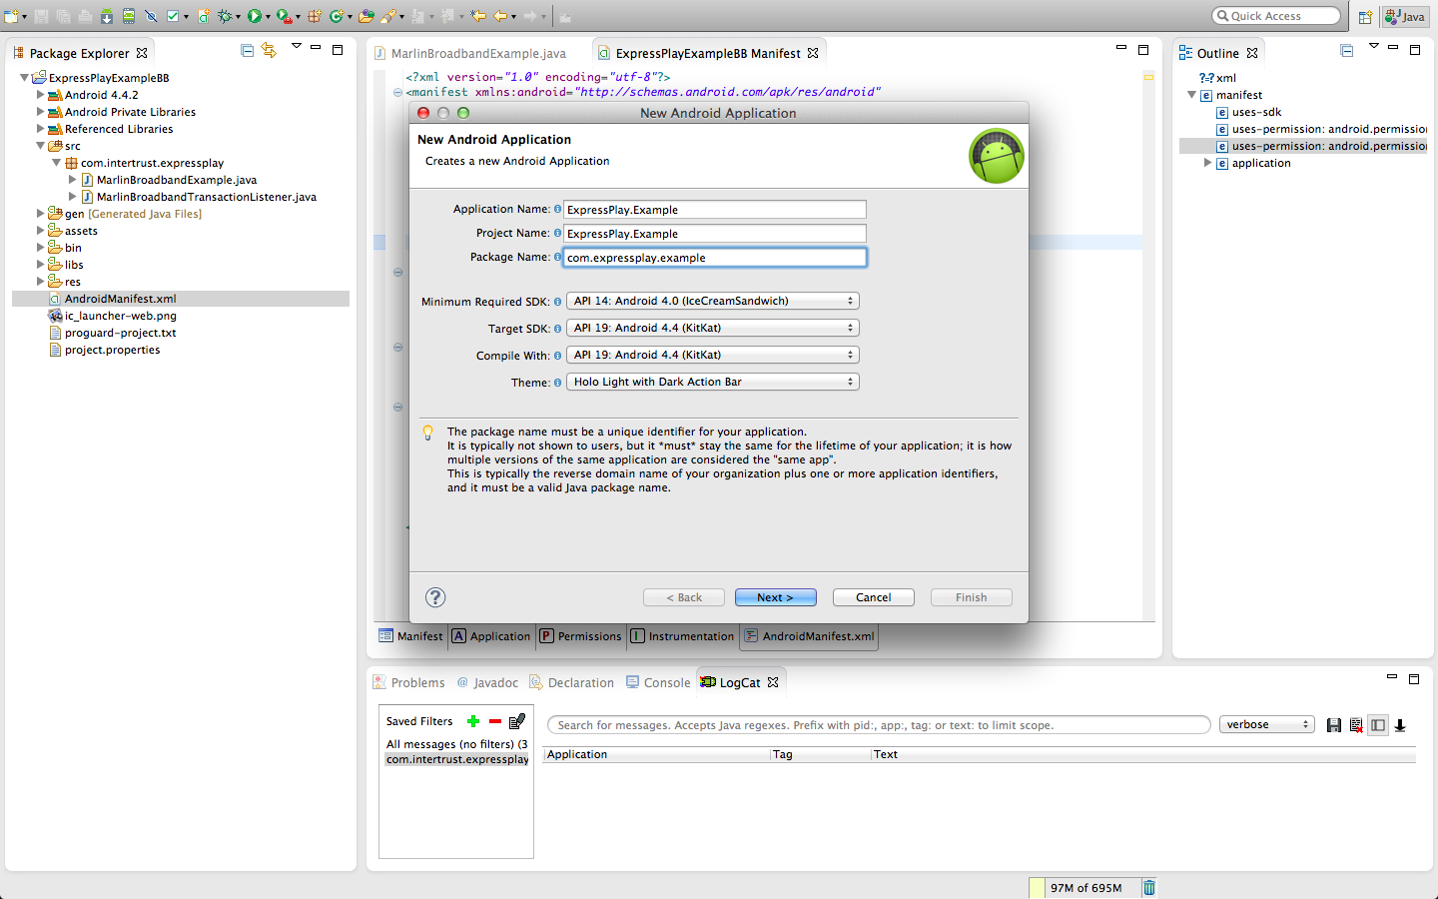This screenshot has height=899, width=1438.
Task: Open the Theme dropdown
Action: coord(712,382)
